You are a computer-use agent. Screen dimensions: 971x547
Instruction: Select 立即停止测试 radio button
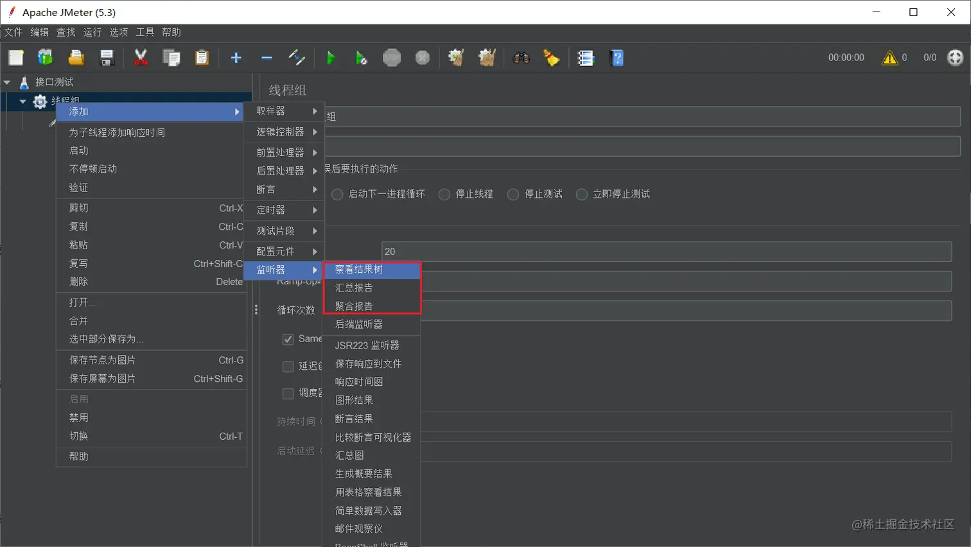pyautogui.click(x=581, y=194)
